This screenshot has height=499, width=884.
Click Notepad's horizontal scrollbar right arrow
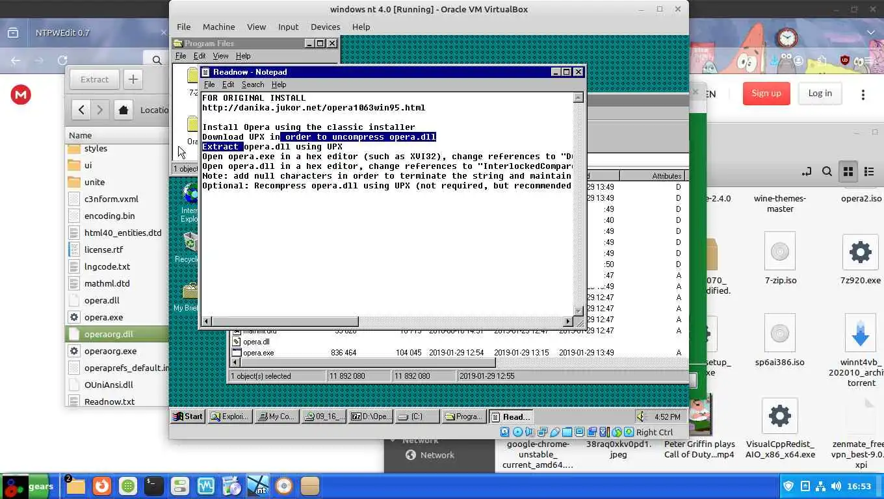(x=568, y=321)
